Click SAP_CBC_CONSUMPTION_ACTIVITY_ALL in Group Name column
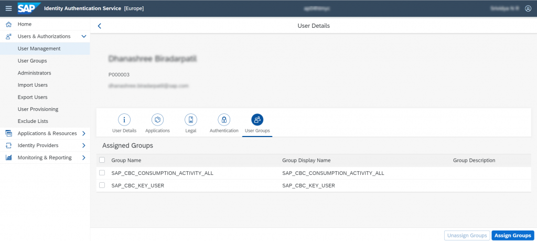 [x=163, y=173]
